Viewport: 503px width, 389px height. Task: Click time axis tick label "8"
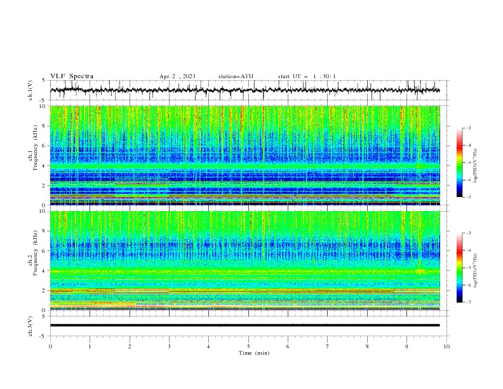(x=367, y=346)
